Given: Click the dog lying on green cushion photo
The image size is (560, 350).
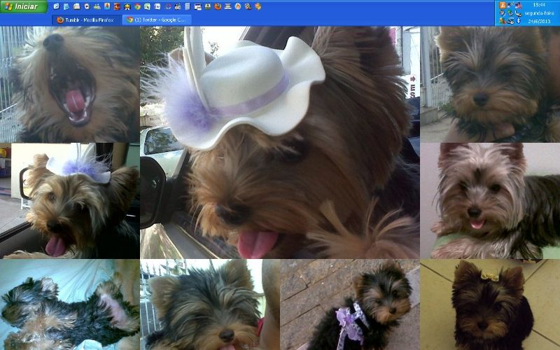Looking at the screenshot, I should [x=490, y=201].
